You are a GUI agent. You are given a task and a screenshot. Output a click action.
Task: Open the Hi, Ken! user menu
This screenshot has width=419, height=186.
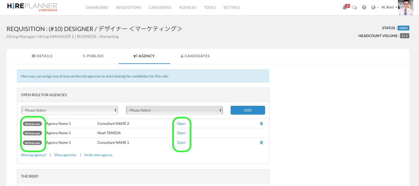click(x=389, y=8)
